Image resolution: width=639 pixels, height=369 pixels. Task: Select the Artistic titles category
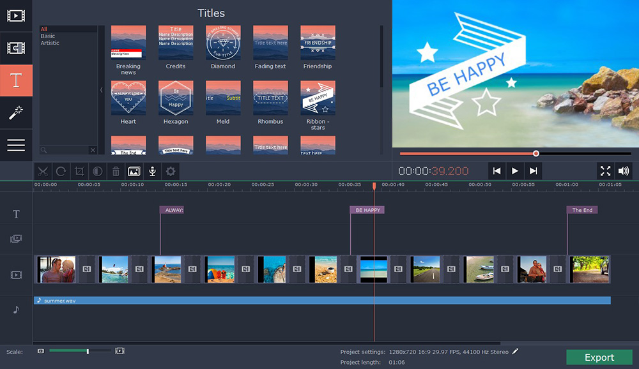pos(50,43)
